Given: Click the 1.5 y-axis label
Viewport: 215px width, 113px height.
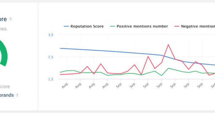Looking at the screenshot, I should point(51,79).
